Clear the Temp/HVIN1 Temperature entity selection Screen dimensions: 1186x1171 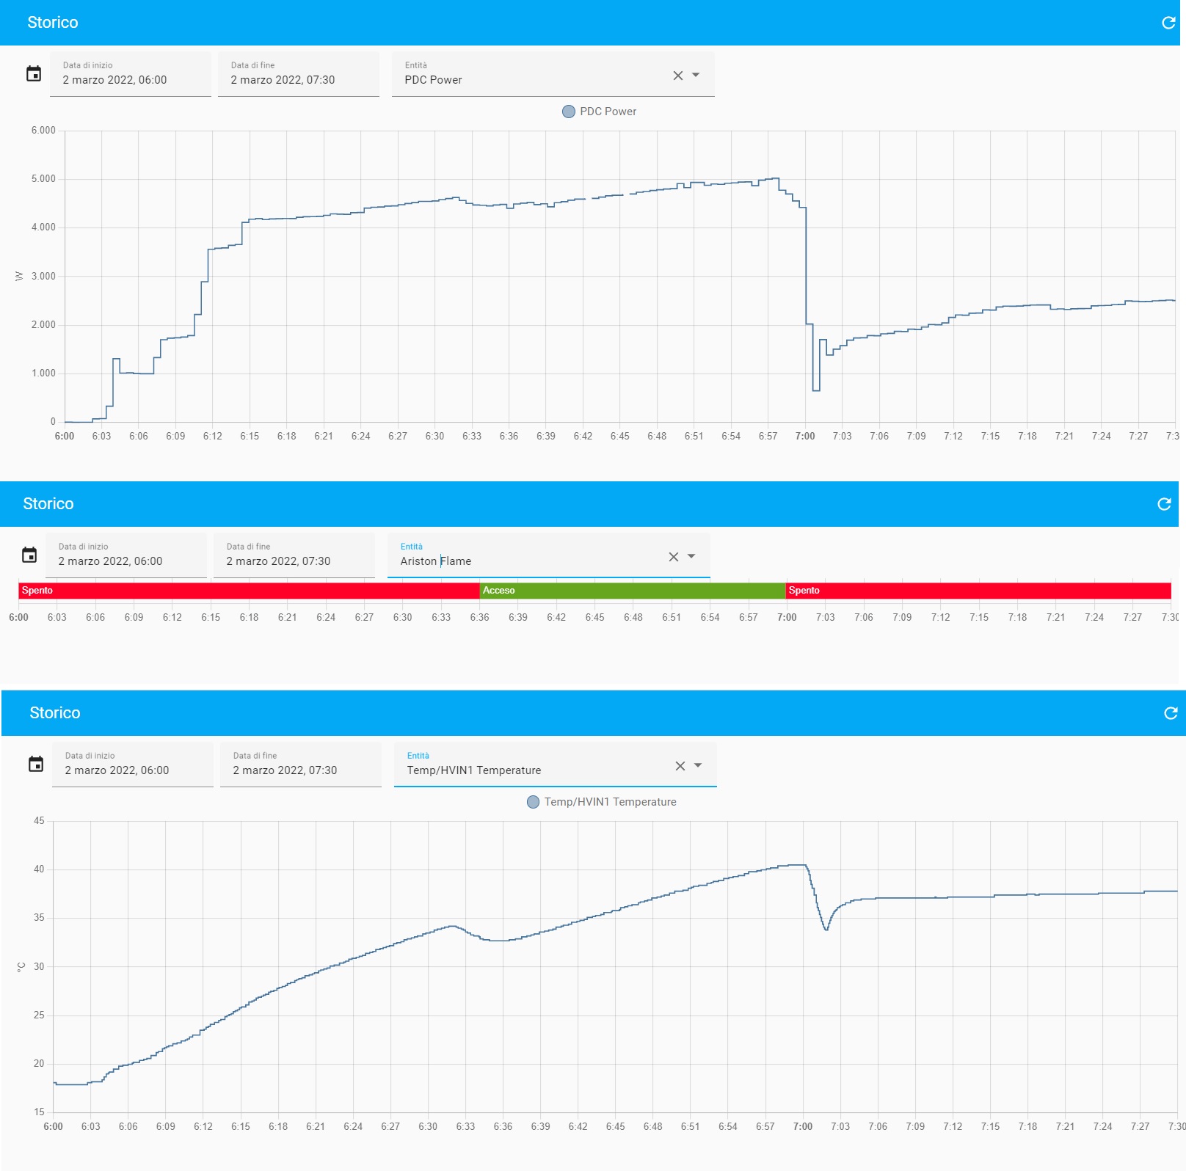coord(680,766)
